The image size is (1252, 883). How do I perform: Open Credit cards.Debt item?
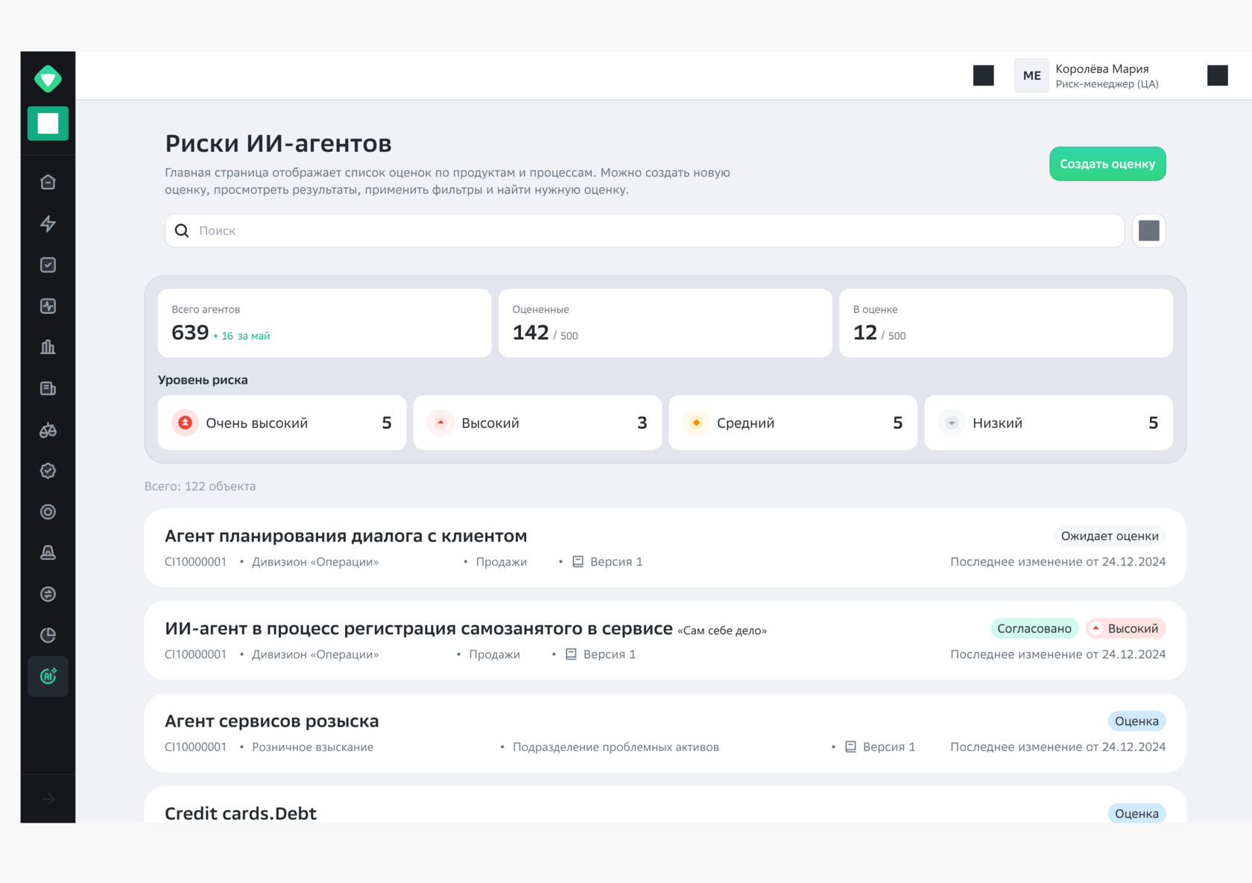click(665, 805)
